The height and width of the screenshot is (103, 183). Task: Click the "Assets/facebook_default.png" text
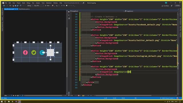tap(144, 25)
